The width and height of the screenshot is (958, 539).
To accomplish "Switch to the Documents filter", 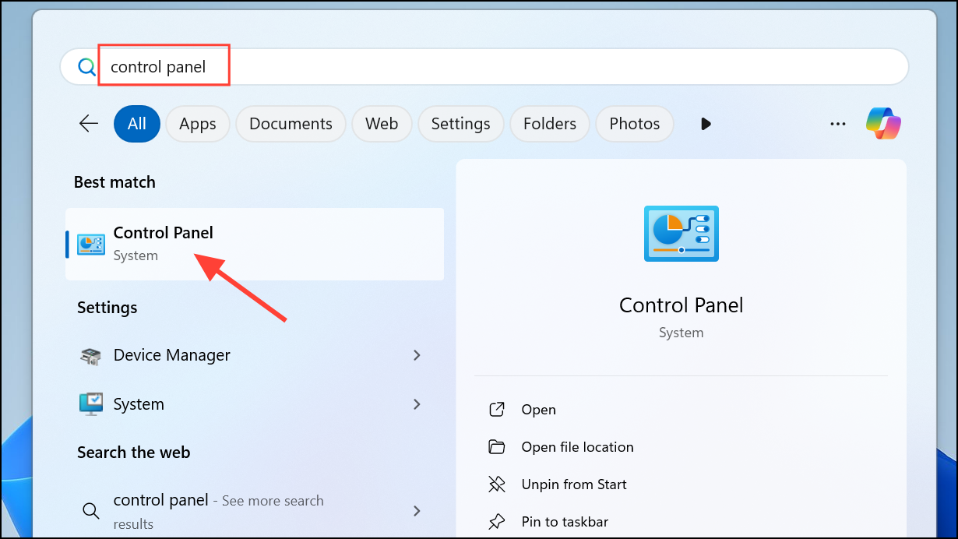I will click(x=291, y=124).
